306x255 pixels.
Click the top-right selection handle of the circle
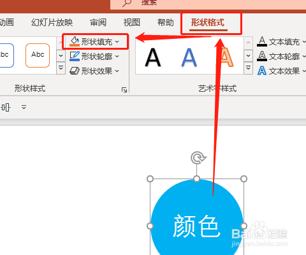point(244,178)
